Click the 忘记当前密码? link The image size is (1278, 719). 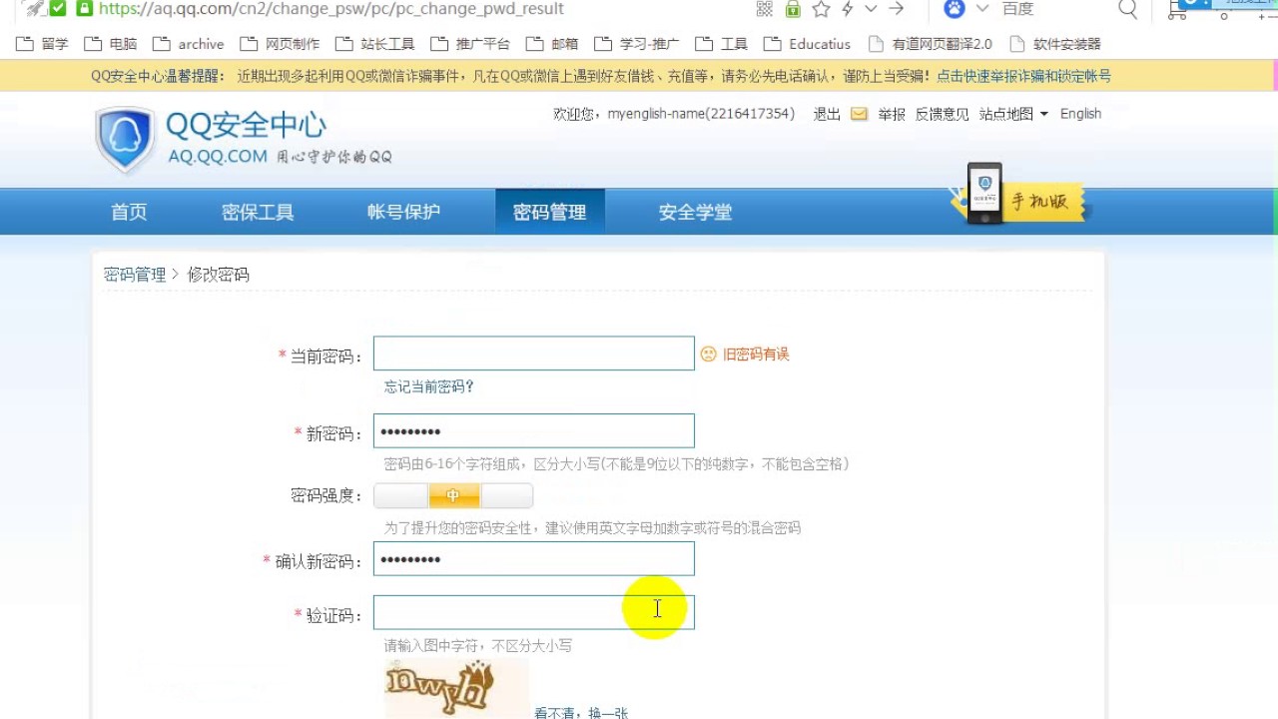coord(429,386)
